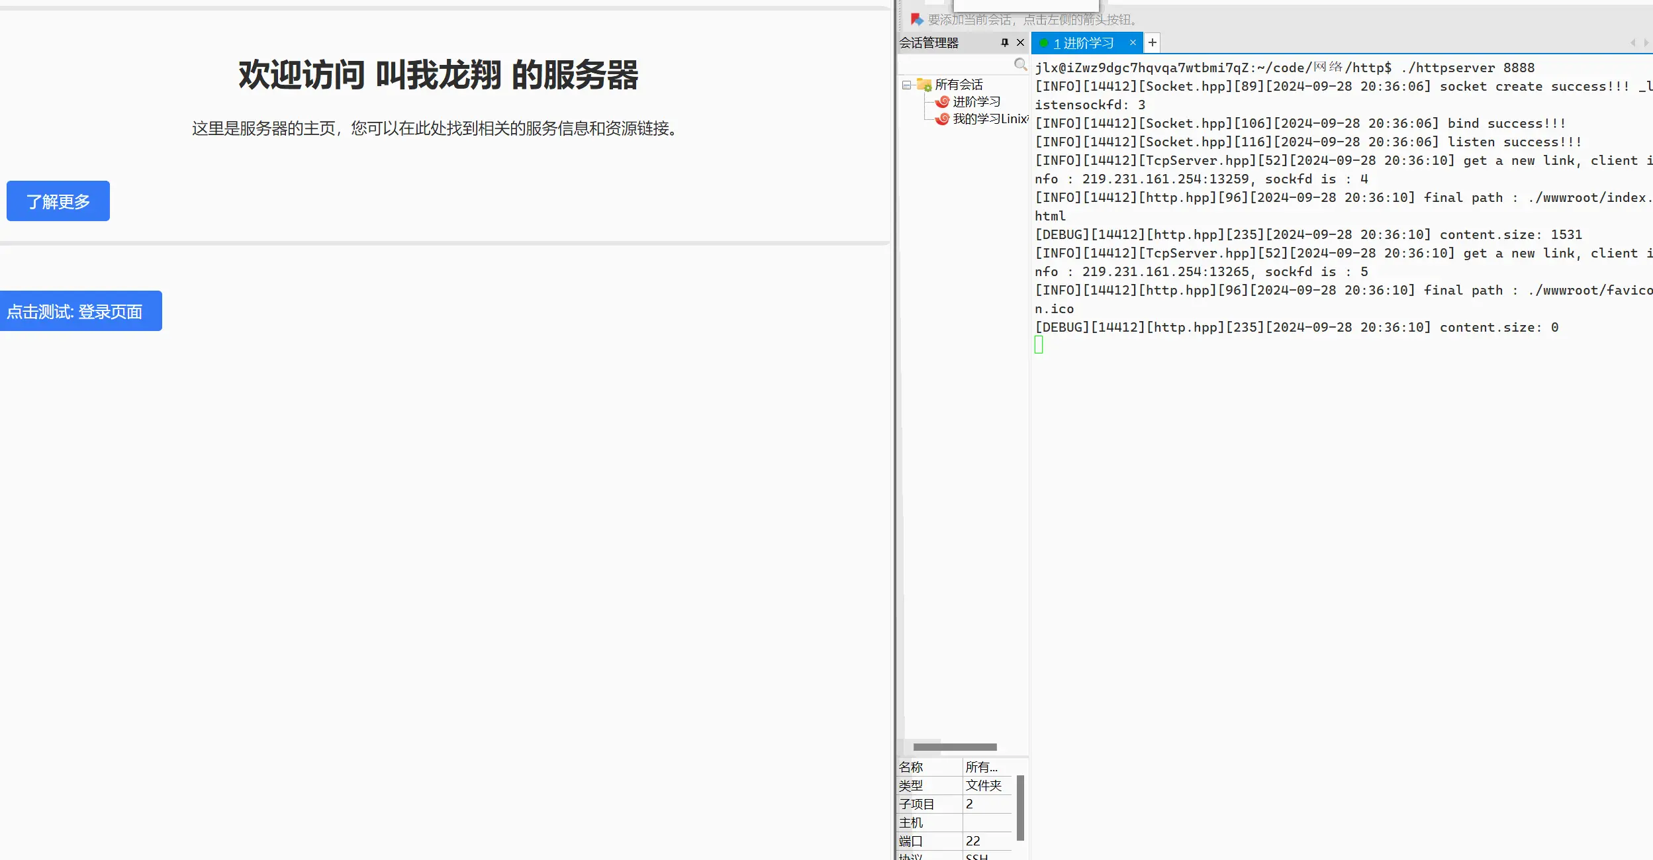Add a new session tab with plus button

(x=1153, y=43)
